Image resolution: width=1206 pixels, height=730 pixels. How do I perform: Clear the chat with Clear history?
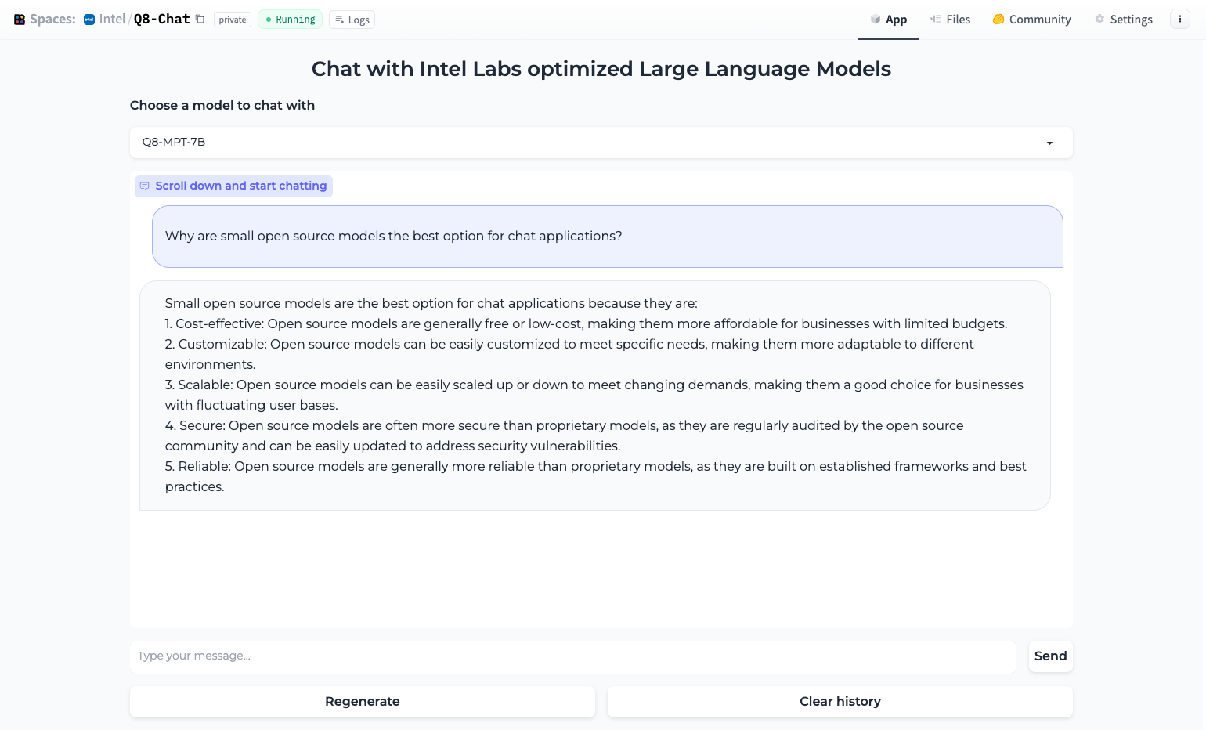(840, 702)
